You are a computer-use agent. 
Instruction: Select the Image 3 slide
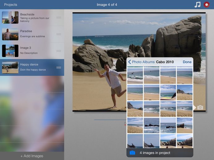click(32, 51)
